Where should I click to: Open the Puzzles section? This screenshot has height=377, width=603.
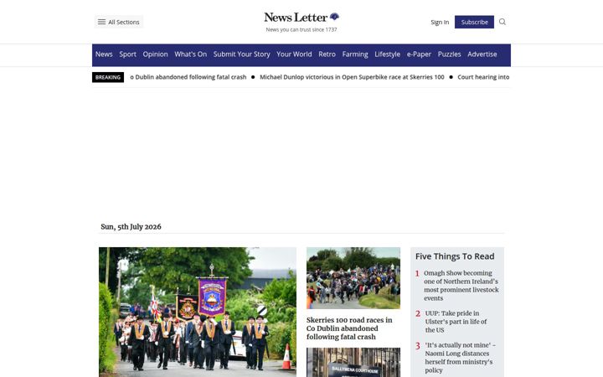pyautogui.click(x=449, y=54)
